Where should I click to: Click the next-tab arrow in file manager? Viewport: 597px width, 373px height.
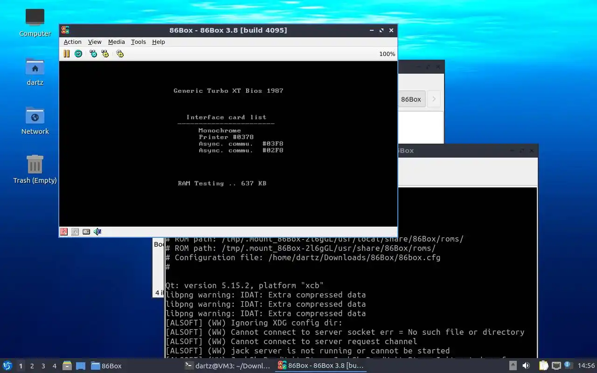coord(434,99)
